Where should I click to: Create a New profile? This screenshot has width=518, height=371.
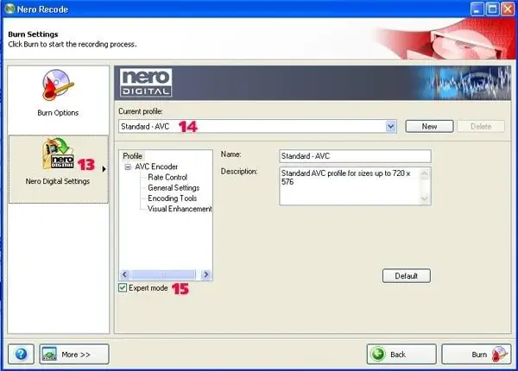(x=429, y=127)
